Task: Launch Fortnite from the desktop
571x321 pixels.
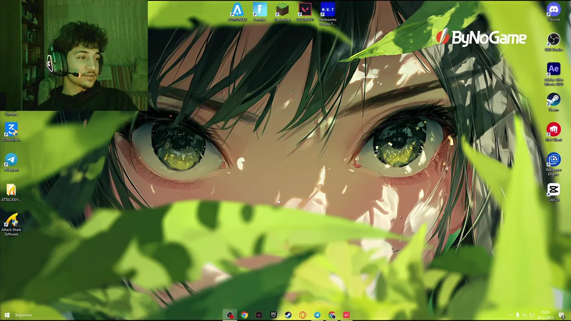Action: click(260, 12)
